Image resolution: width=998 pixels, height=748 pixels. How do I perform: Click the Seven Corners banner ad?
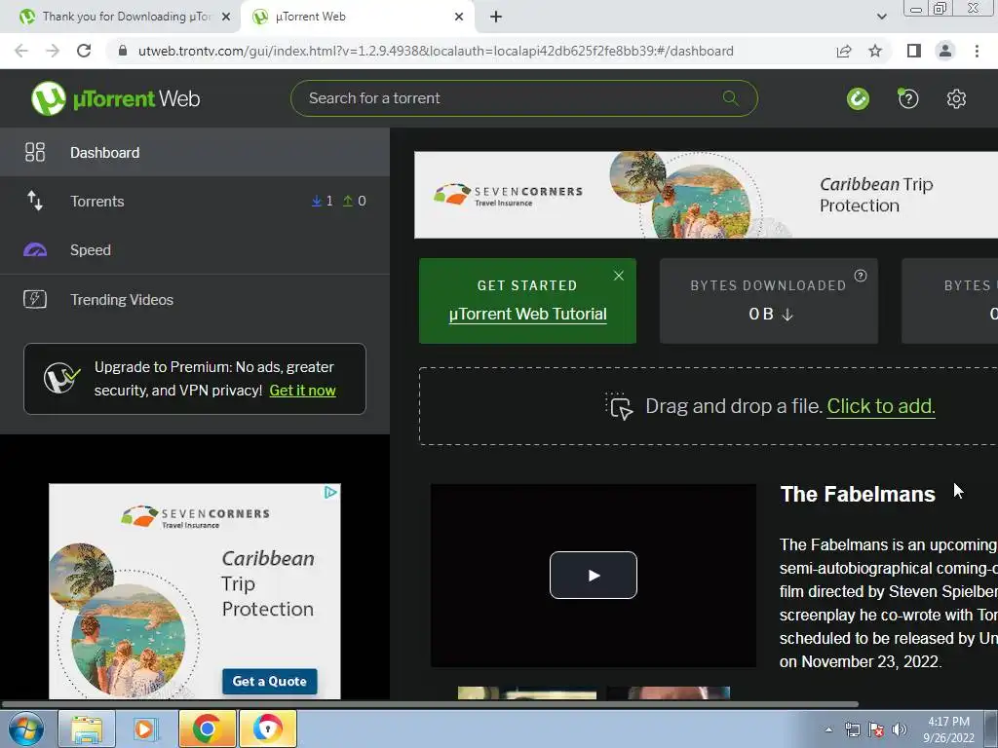coord(706,195)
